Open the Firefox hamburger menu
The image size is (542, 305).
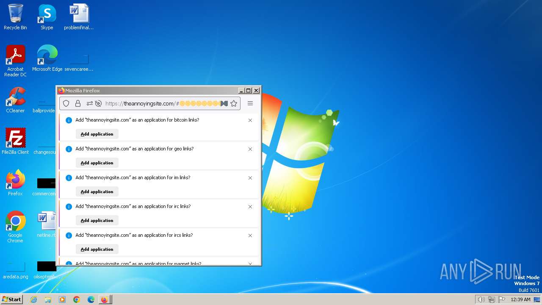click(x=250, y=103)
